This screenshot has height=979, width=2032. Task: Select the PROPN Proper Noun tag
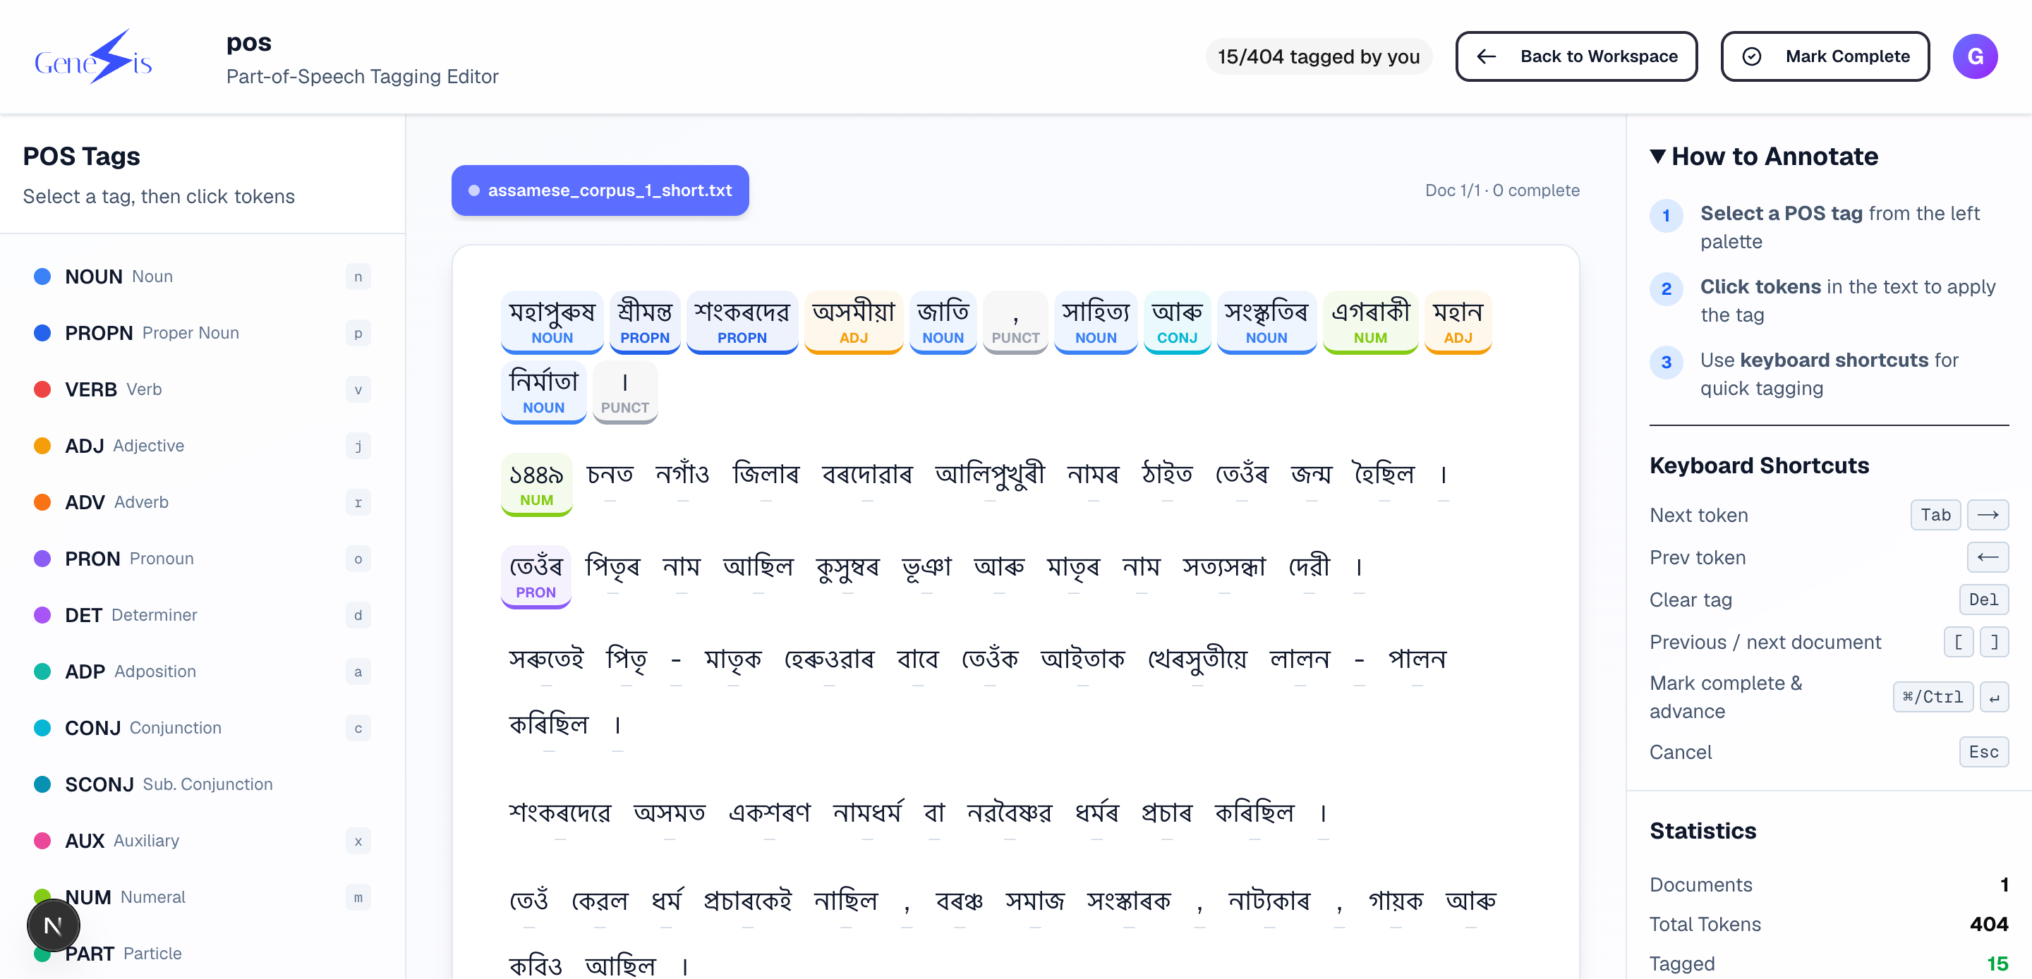[x=202, y=333]
